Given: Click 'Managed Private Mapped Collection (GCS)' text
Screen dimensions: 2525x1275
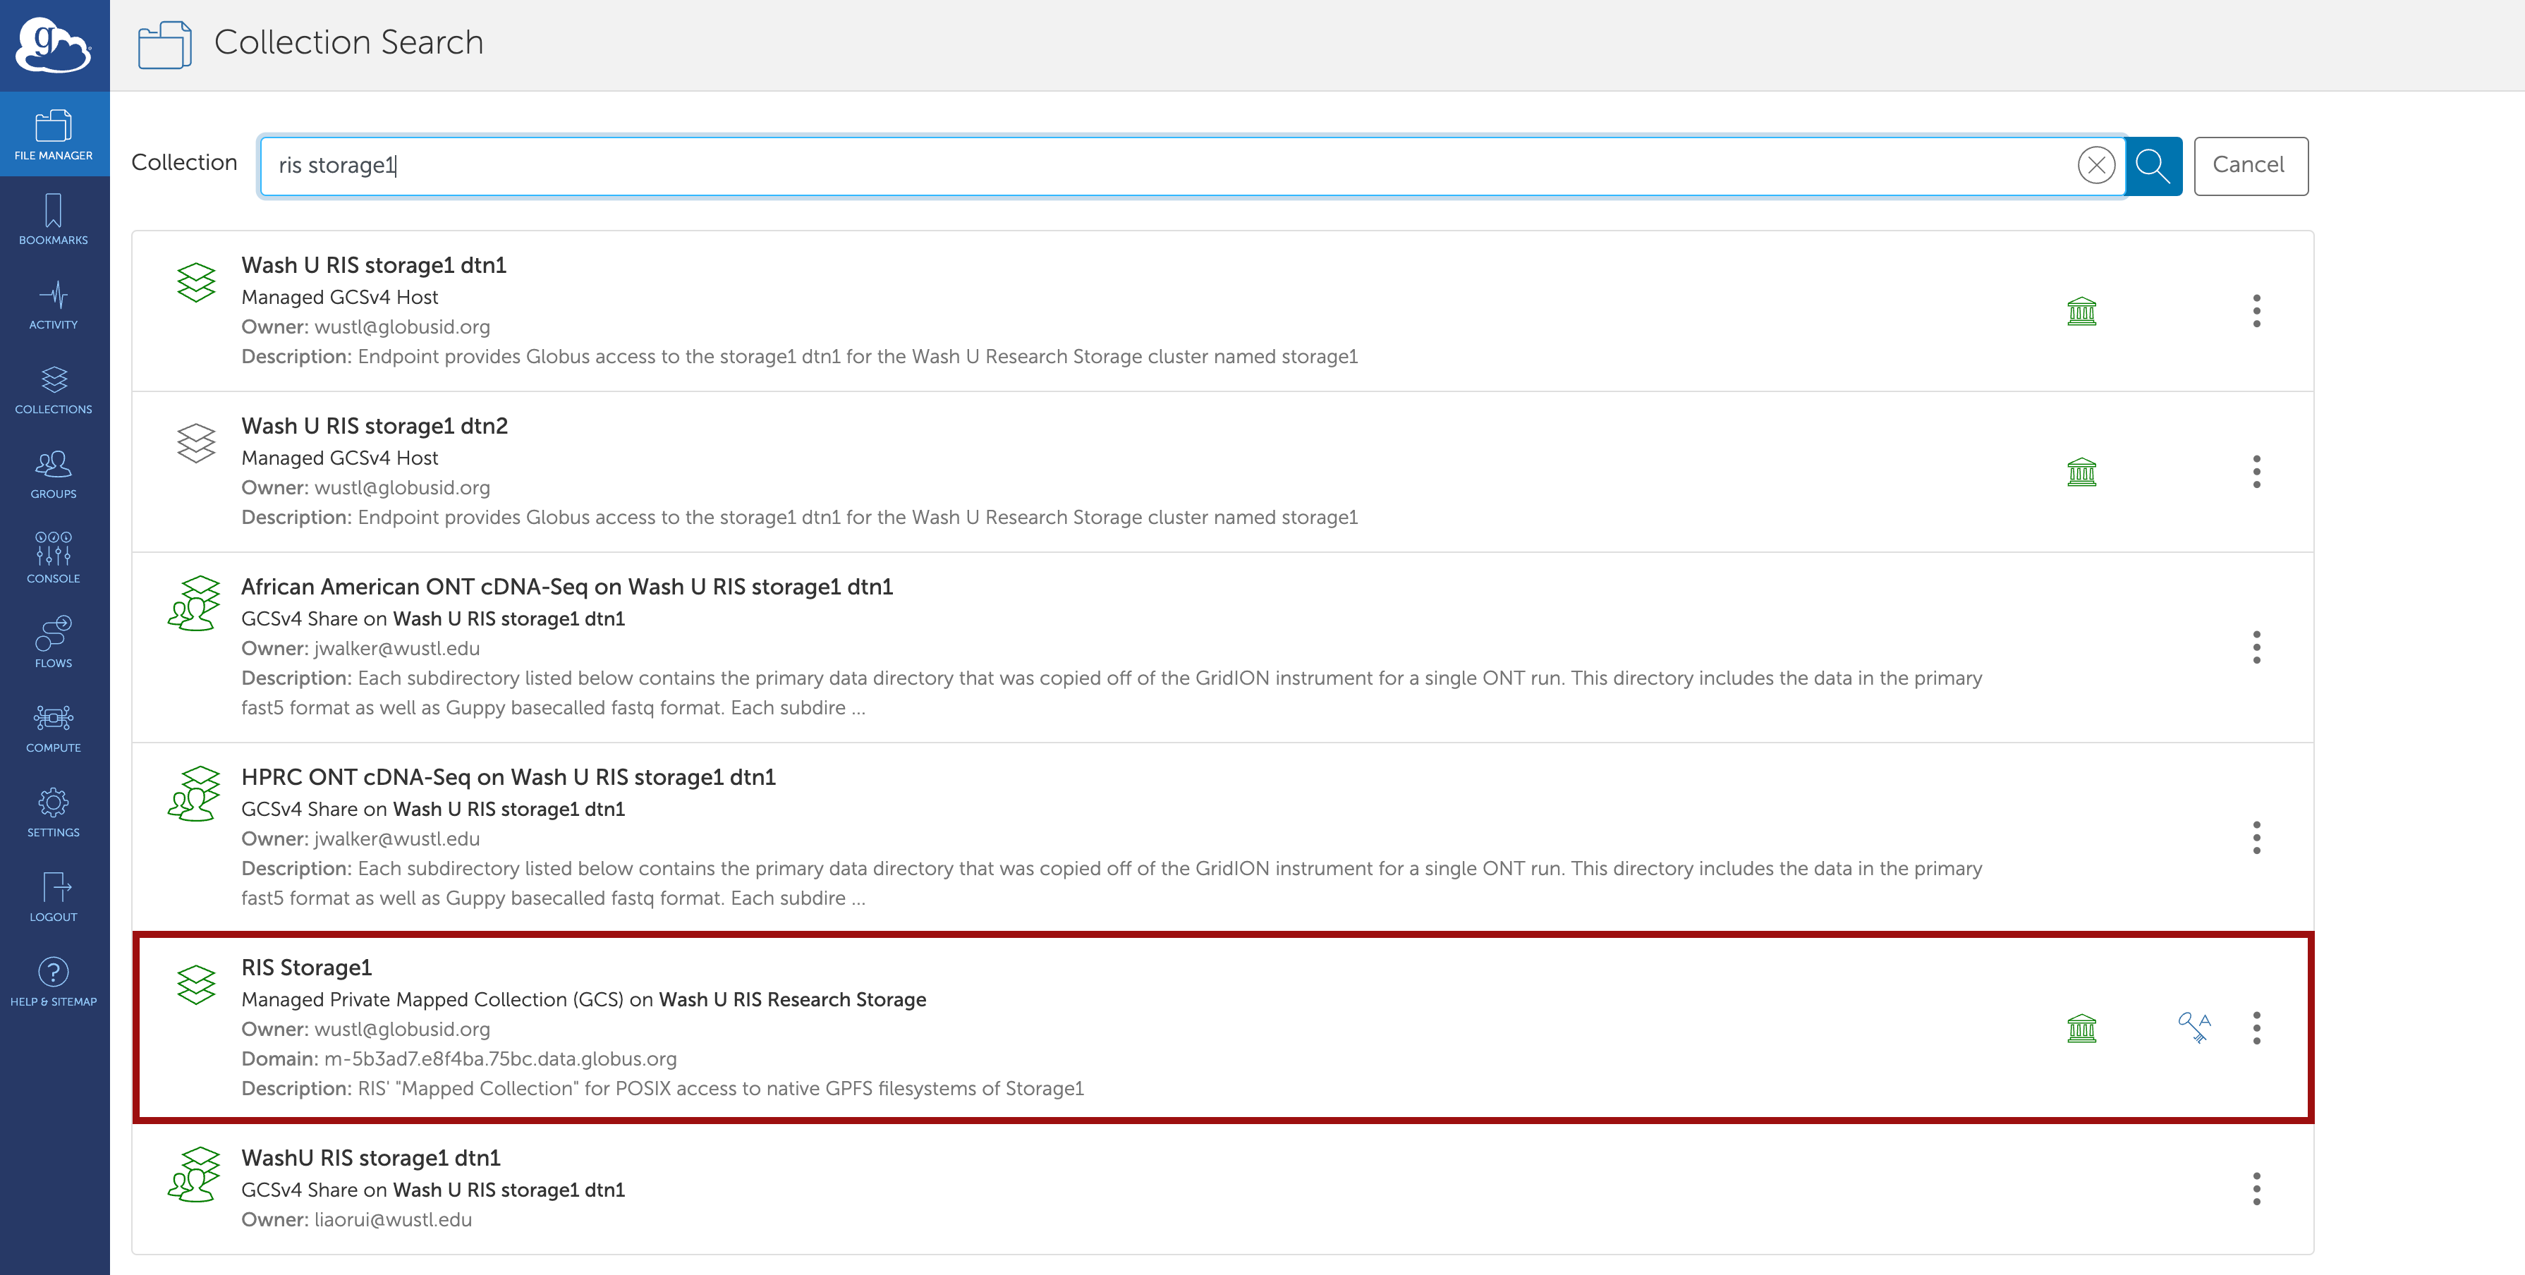Looking at the screenshot, I should pos(432,999).
